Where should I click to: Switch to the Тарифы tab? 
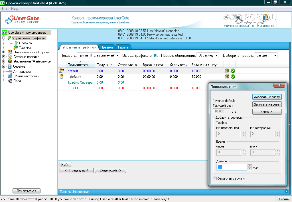tap(123, 47)
